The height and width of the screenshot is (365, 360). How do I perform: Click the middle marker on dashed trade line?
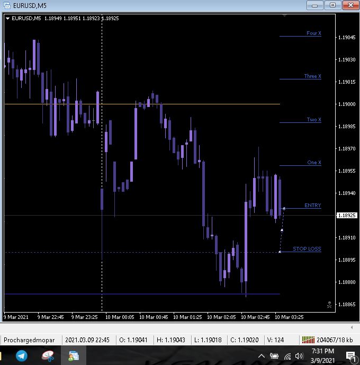click(x=282, y=230)
